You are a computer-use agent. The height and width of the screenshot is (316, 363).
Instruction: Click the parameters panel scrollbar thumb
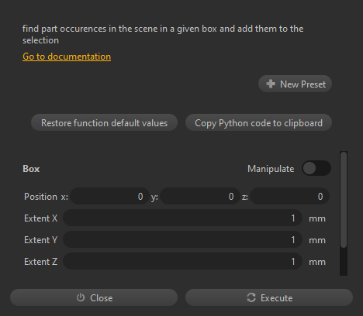[344, 200]
